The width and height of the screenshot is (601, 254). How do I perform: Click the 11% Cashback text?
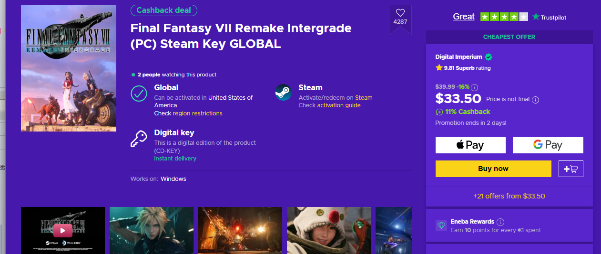pyautogui.click(x=468, y=112)
